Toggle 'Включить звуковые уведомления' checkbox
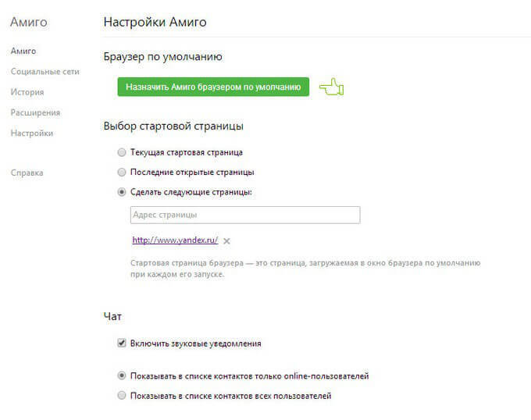This screenshot has width=531, height=420. pyautogui.click(x=122, y=343)
